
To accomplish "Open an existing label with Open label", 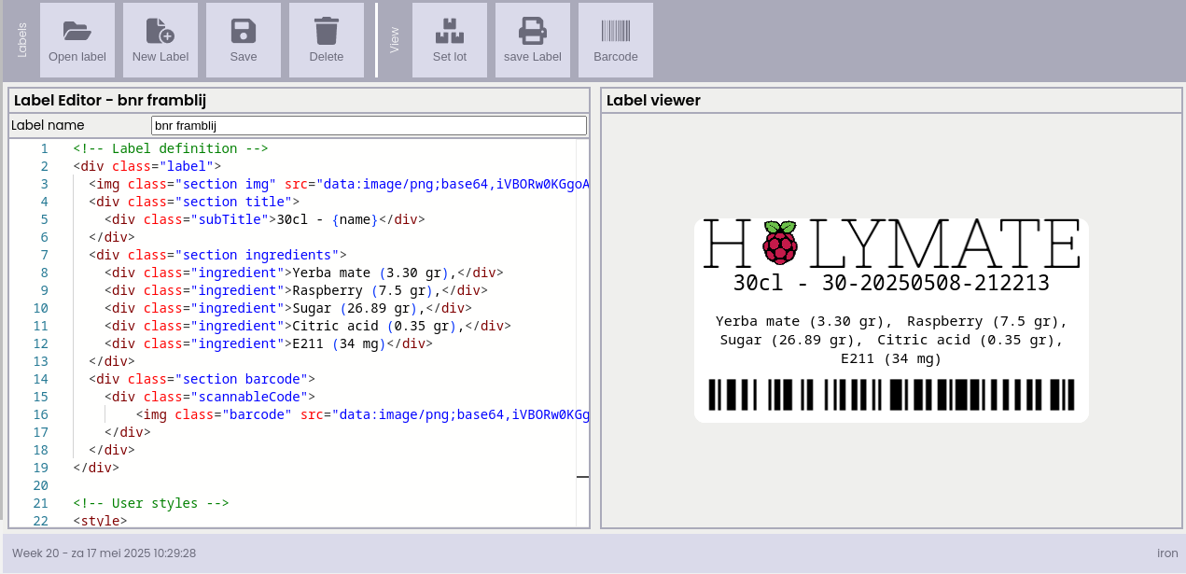I will (x=77, y=39).
